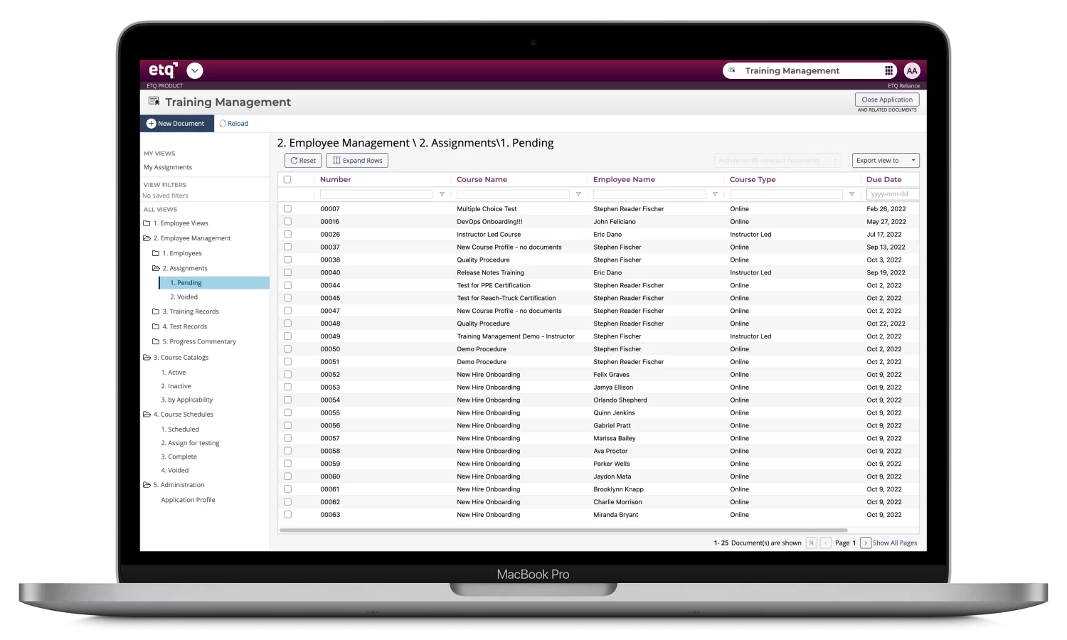Select My Assignments in sidebar
The width and height of the screenshot is (1067, 640).
[168, 167]
